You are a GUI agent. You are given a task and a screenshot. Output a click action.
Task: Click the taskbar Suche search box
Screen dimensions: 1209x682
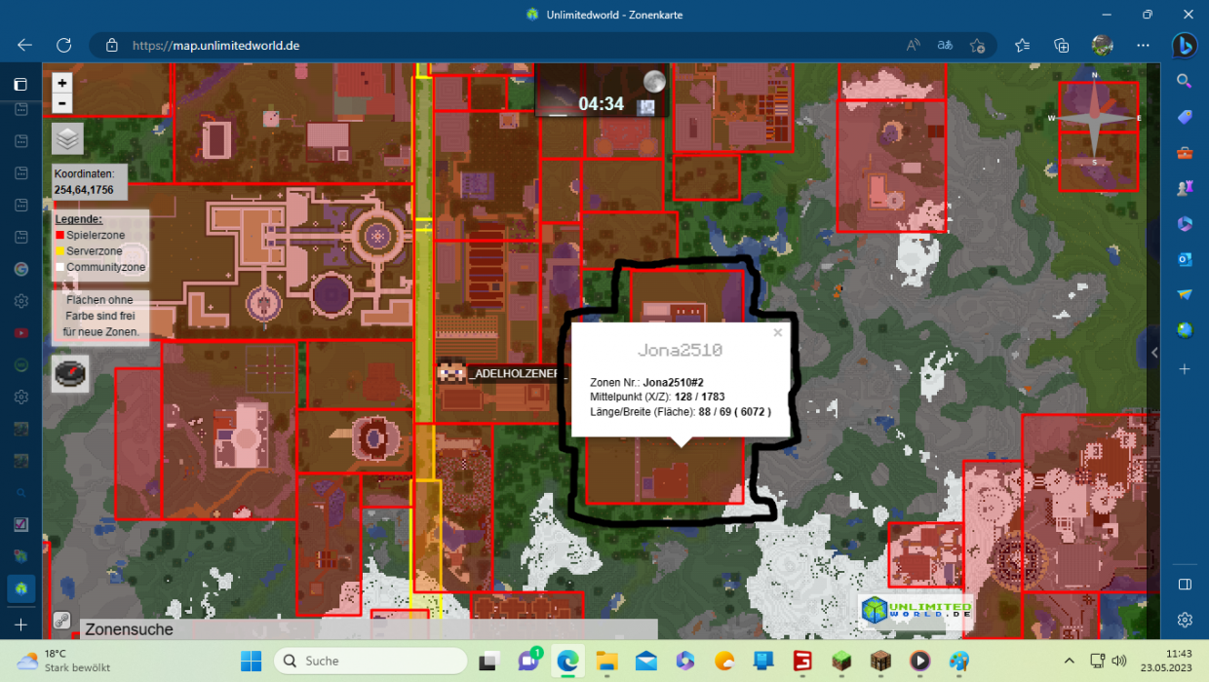point(370,661)
